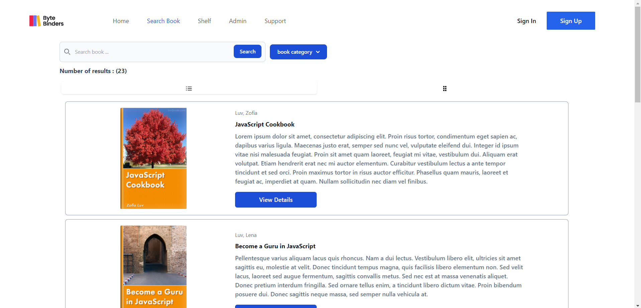This screenshot has height=308, width=641.
Task: Click the blue Search button
Action: pos(247,51)
